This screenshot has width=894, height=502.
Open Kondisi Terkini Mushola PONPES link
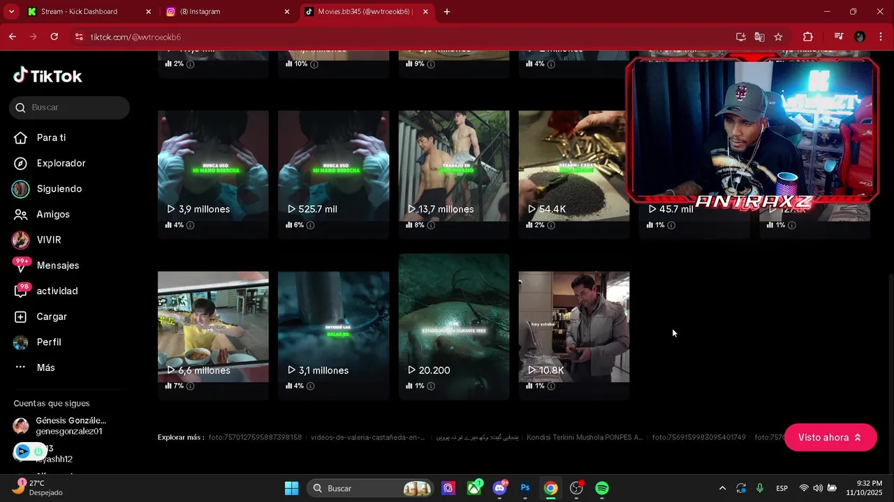click(585, 437)
